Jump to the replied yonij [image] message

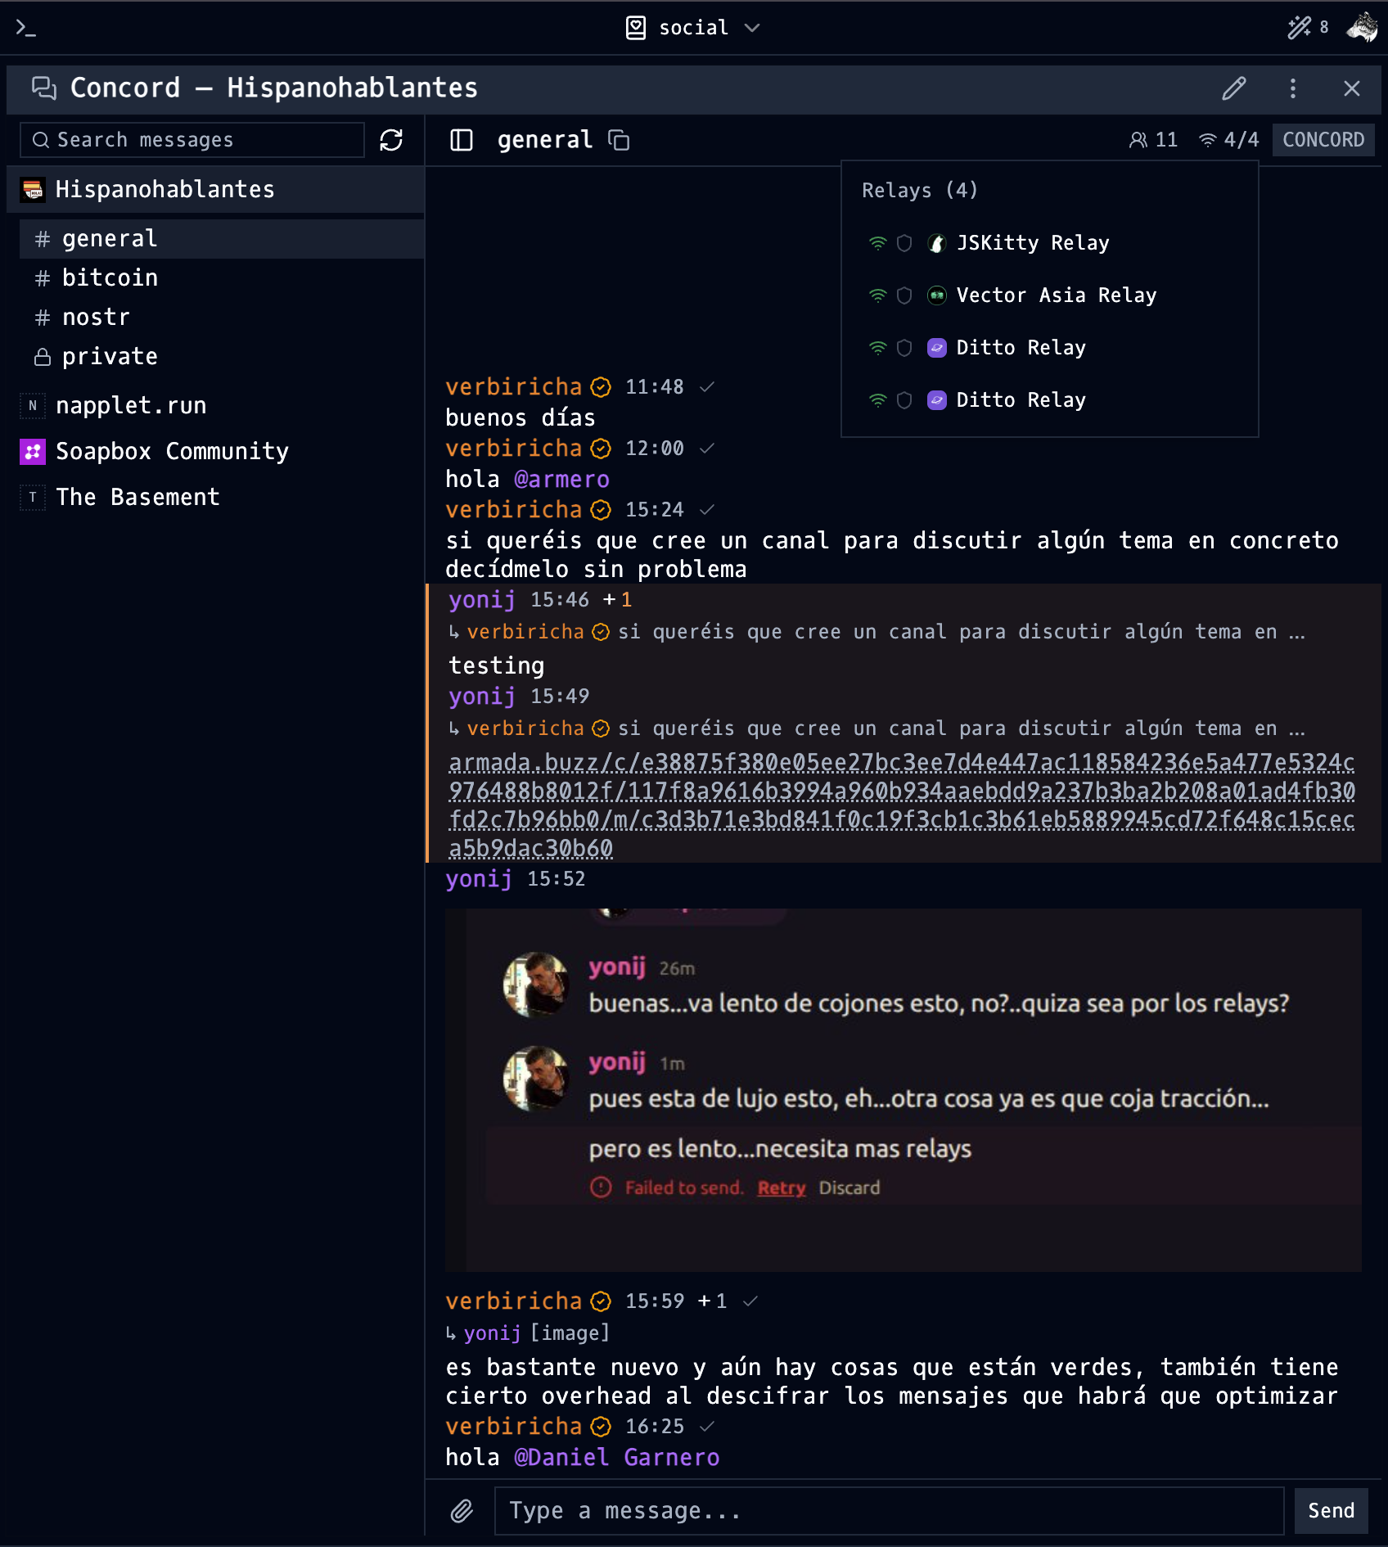[x=528, y=1333]
